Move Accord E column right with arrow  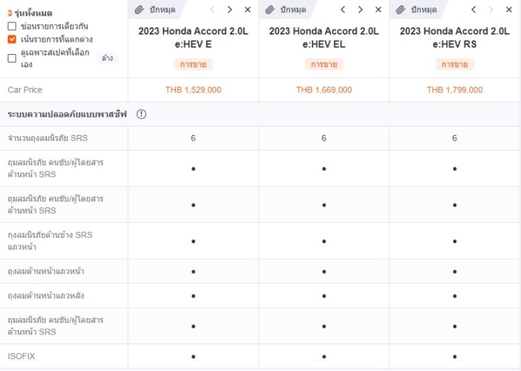(x=230, y=10)
